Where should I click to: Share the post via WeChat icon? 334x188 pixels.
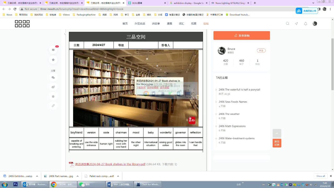point(53,78)
